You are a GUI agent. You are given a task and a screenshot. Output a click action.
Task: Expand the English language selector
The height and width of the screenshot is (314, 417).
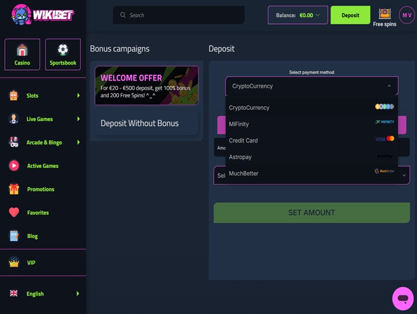[78, 294]
